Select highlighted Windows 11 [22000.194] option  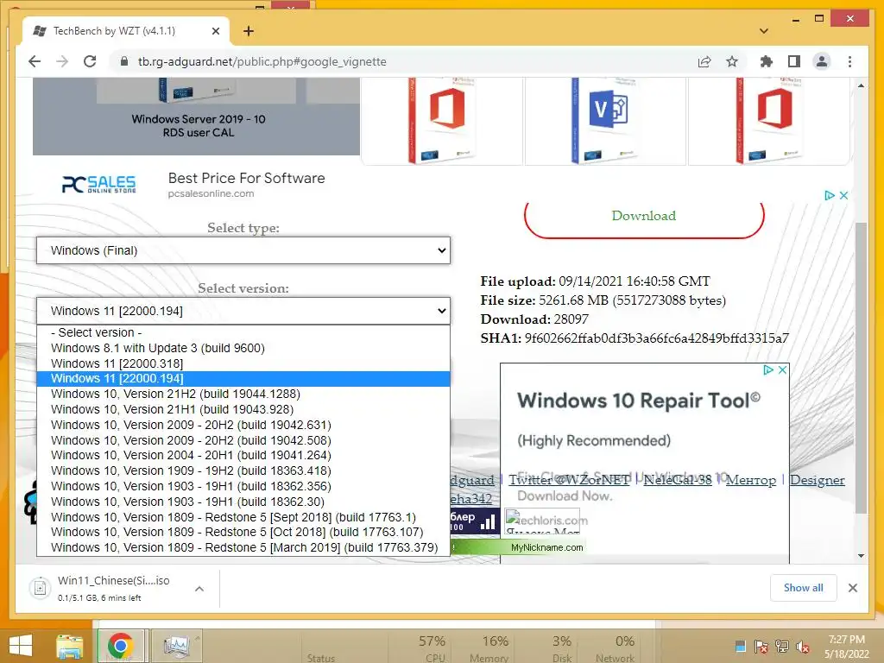click(x=243, y=378)
